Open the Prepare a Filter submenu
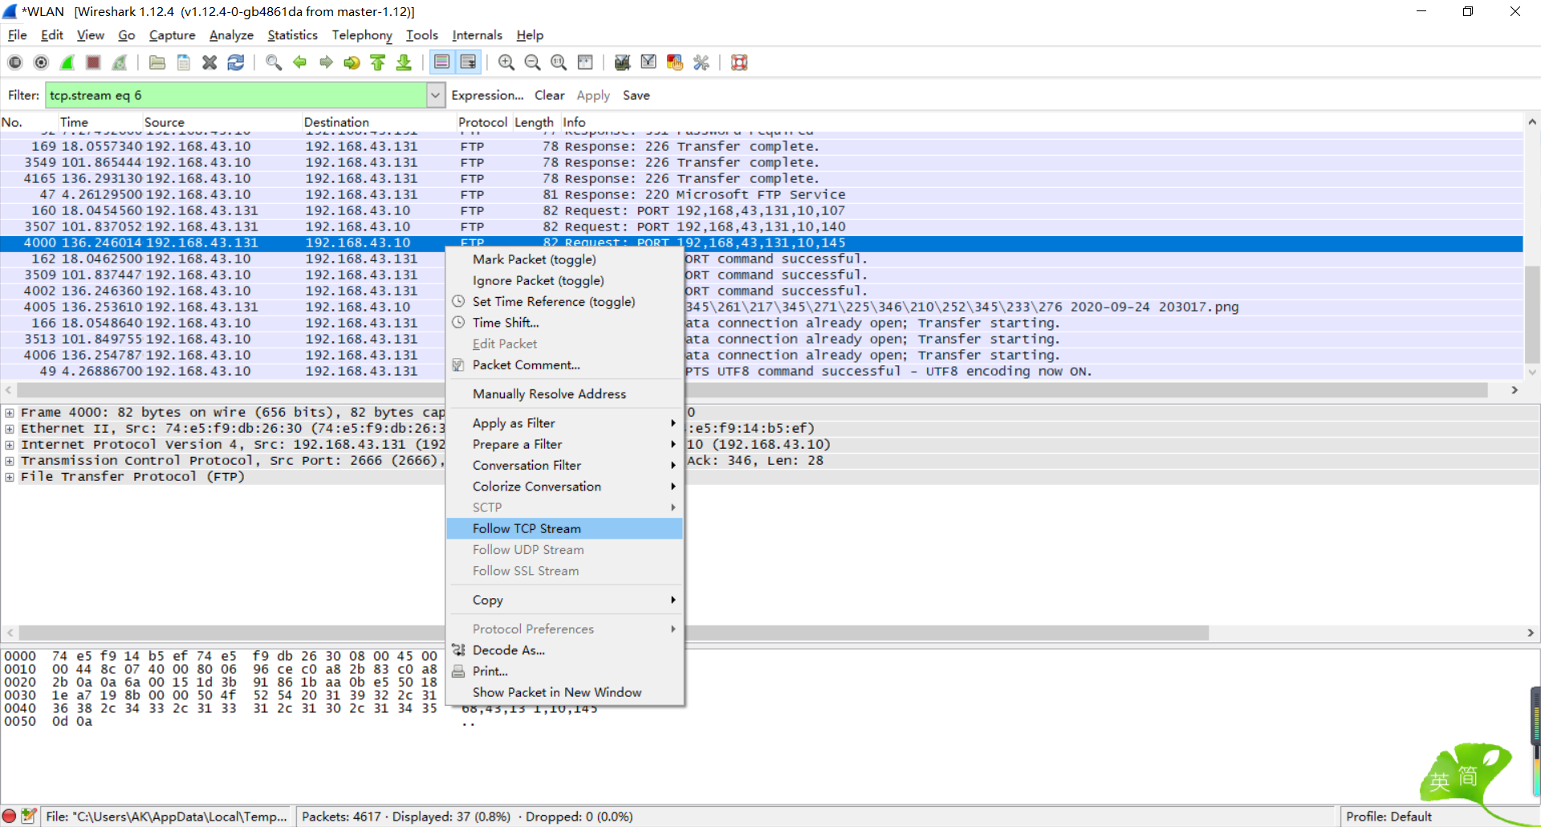 click(x=564, y=444)
